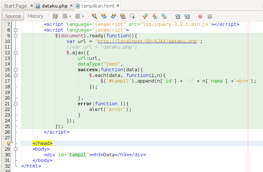263x172 pixels.
Task: Find next occurrence toolbar icon
Action: [113, 16]
